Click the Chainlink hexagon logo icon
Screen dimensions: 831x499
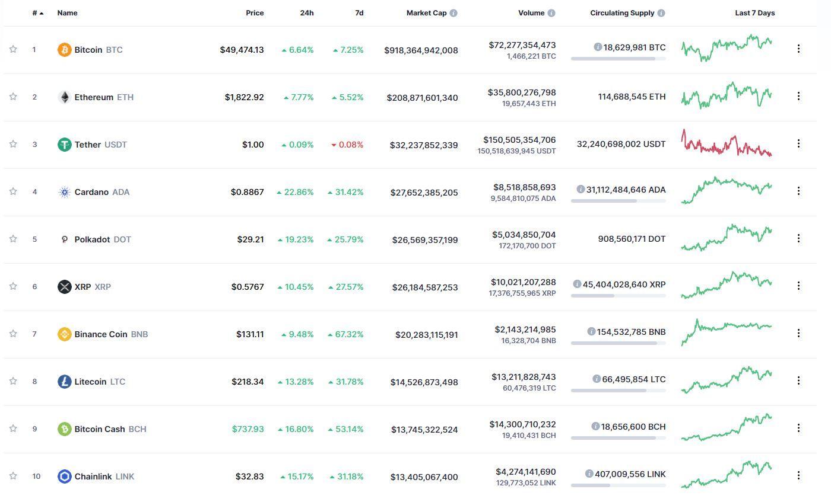[x=64, y=476]
